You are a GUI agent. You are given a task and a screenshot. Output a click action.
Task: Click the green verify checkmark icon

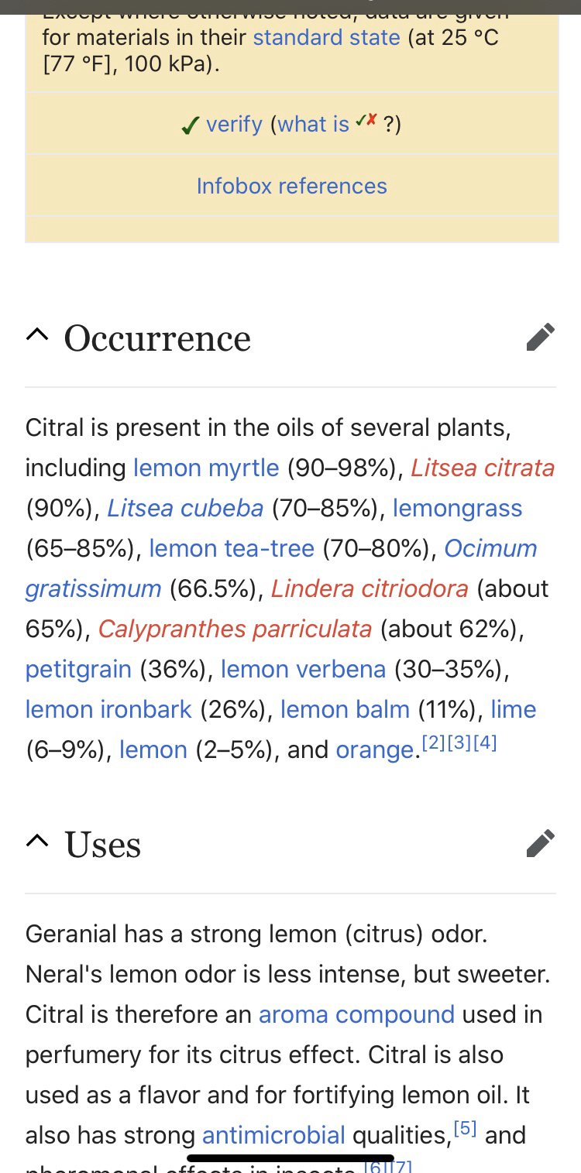190,125
